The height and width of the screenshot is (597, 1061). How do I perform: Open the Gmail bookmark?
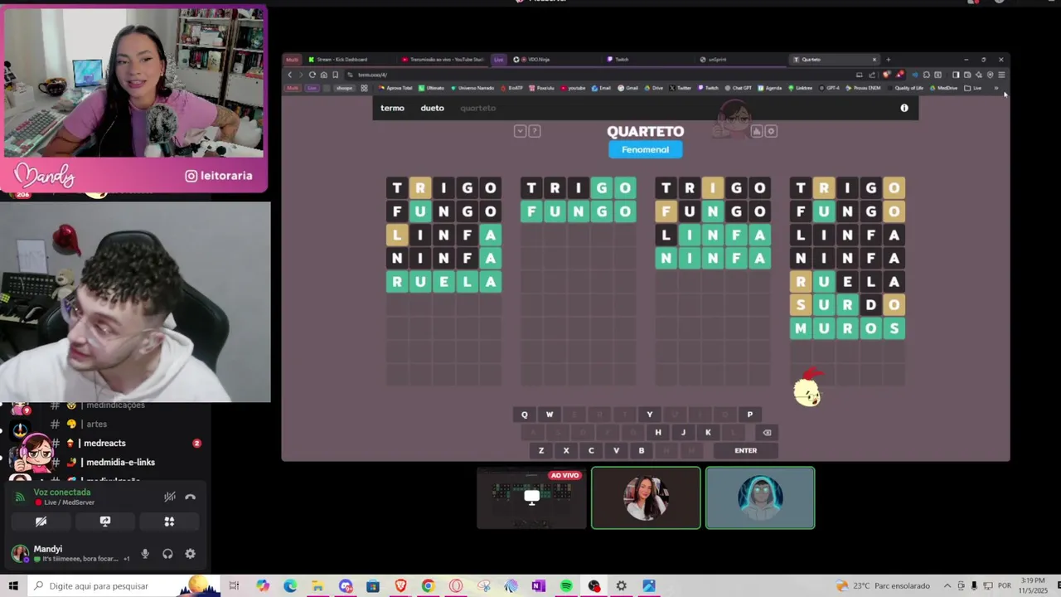[x=628, y=88]
